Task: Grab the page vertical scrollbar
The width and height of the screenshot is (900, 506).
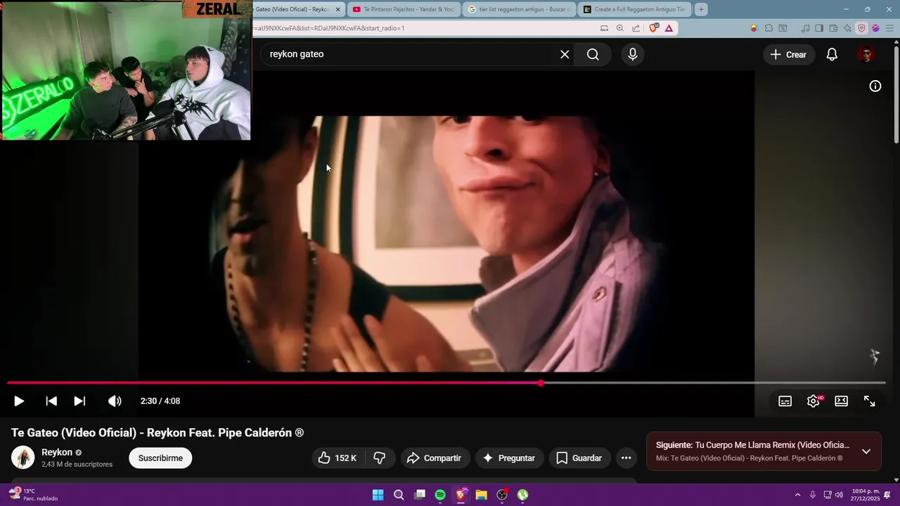Action: (896, 95)
